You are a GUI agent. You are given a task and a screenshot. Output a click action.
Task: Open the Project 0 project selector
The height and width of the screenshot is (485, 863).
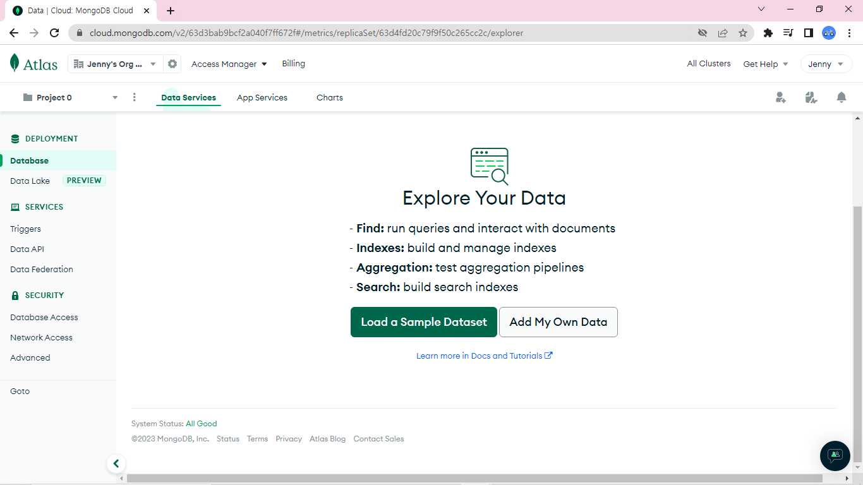coord(69,97)
